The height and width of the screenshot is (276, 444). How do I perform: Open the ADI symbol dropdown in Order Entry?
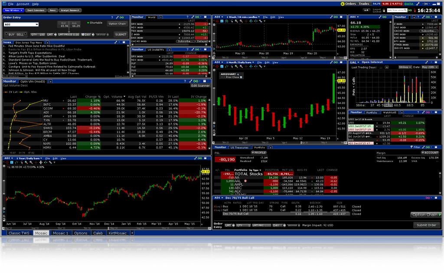[37, 25]
